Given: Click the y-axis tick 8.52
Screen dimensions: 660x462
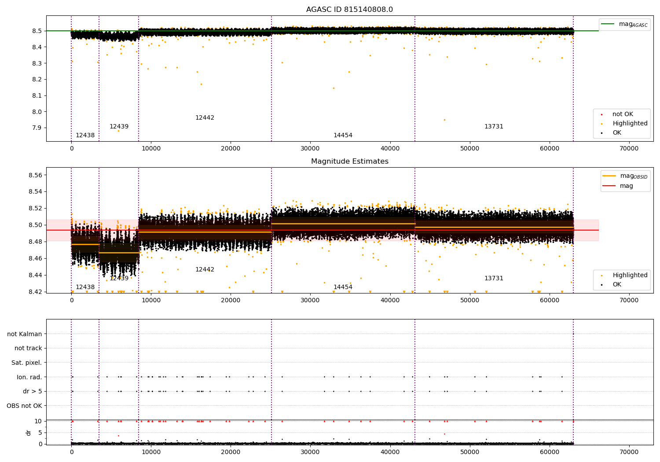Looking at the screenshot, I should point(36,209).
